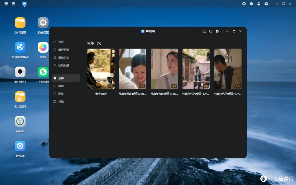The width and height of the screenshot is (296, 185).
Task: Open the 纯真年代的爱情13 poster thumbnail
Action: pyautogui.click(x=164, y=69)
